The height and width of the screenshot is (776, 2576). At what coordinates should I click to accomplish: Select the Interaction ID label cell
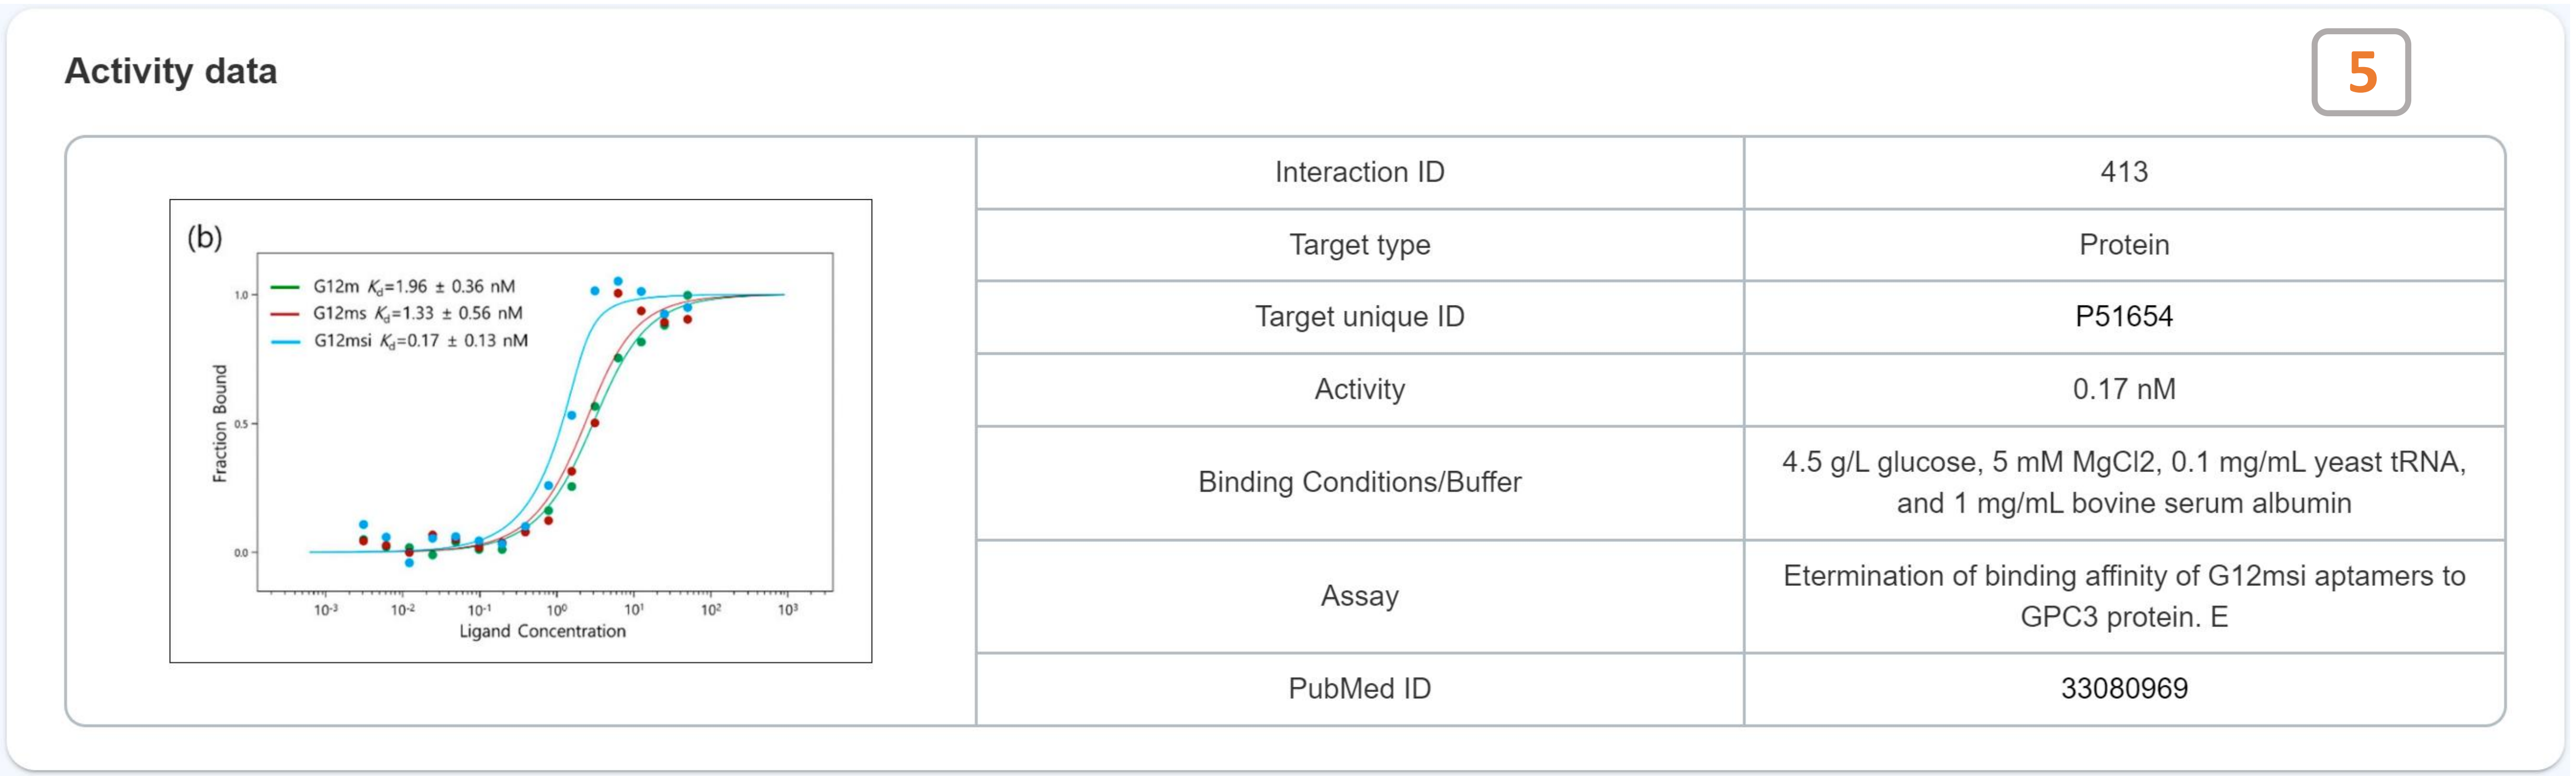tap(1359, 172)
